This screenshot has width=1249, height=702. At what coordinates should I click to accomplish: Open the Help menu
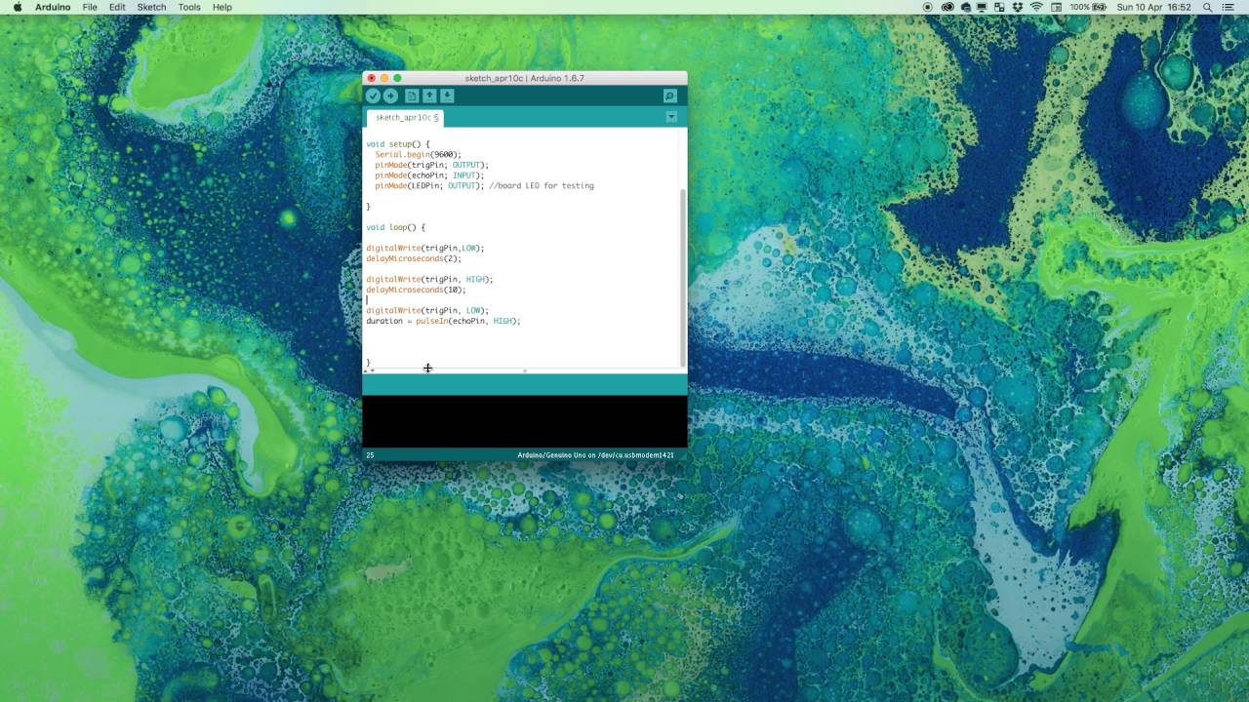click(222, 7)
